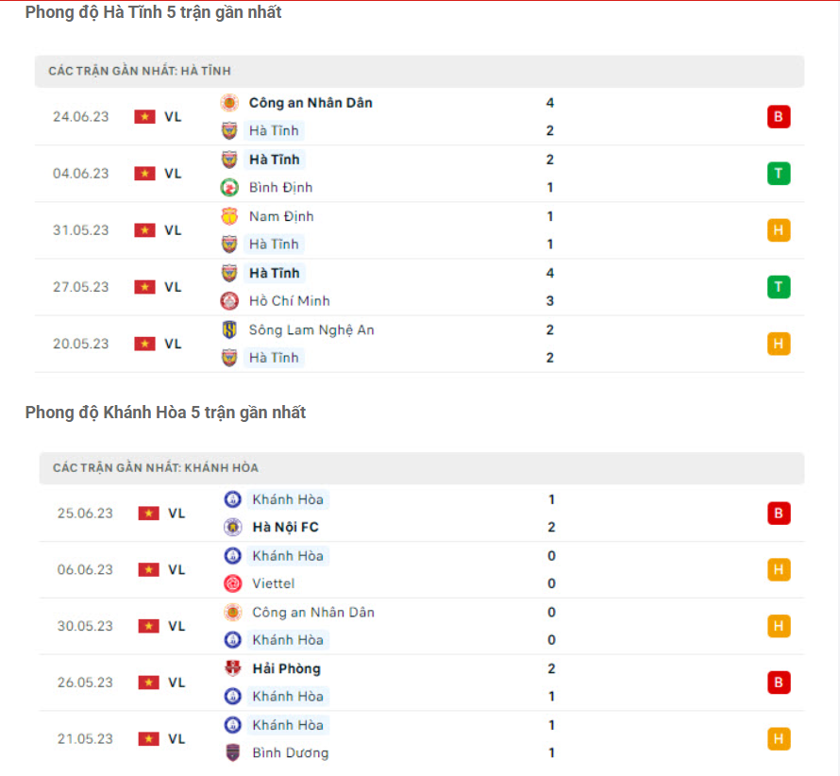This screenshot has width=840, height=776.
Task: Click Công an Nhân Dân logo, 24.06.23 match
Action: point(229,103)
